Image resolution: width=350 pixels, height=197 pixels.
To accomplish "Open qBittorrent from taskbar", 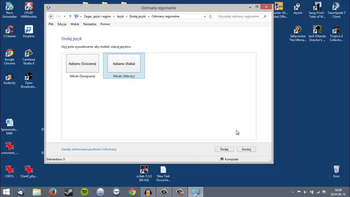I will tap(100, 192).
